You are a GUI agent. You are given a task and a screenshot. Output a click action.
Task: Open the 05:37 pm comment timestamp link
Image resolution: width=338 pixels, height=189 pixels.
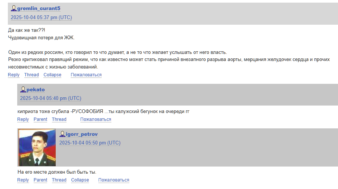pos(41,18)
